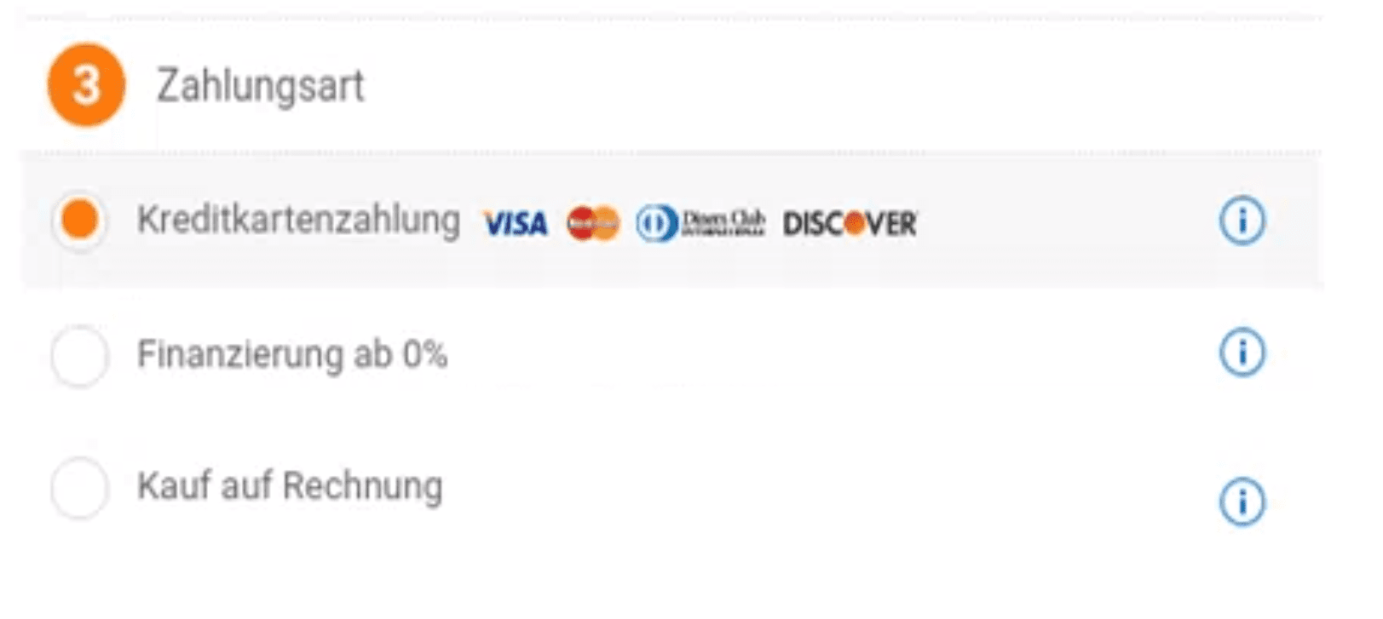1383x619 pixels.
Task: Click empty area in Finanzierung row
Action: coord(810,354)
